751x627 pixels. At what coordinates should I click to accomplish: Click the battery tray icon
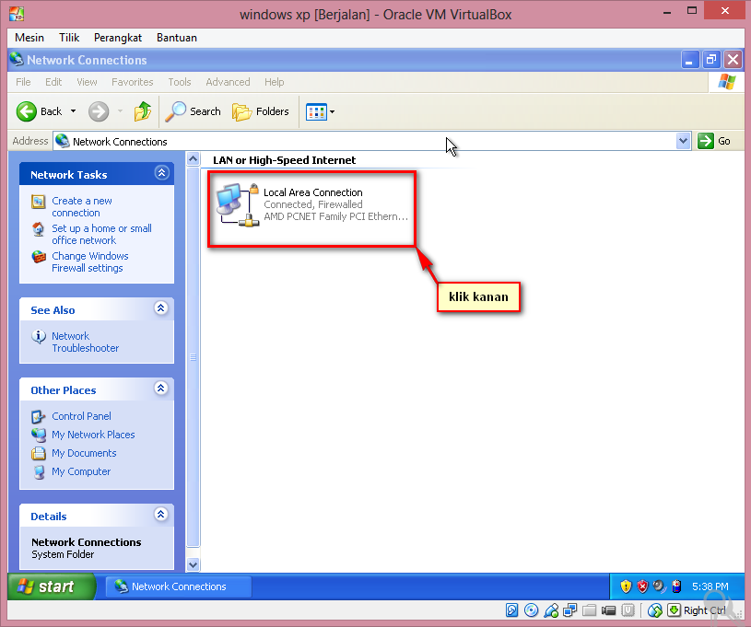click(676, 586)
